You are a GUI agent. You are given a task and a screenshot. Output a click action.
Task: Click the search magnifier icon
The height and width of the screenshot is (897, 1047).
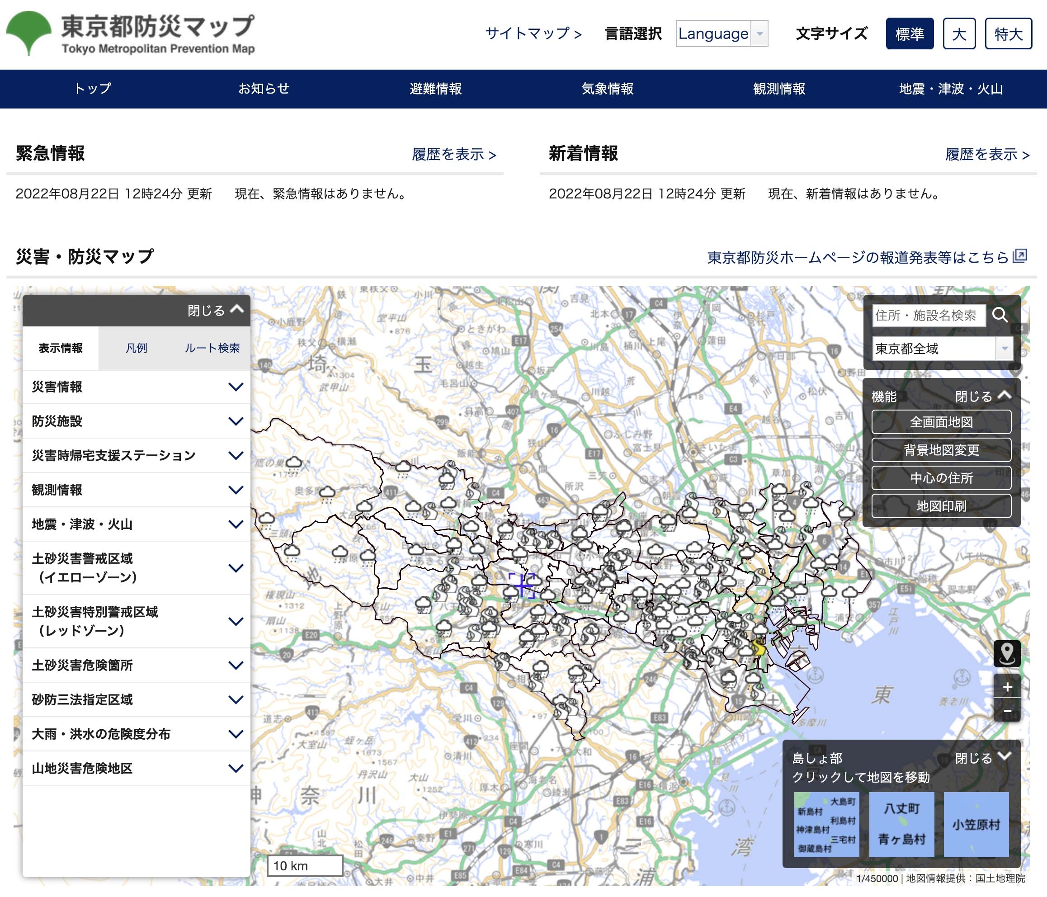[1000, 315]
